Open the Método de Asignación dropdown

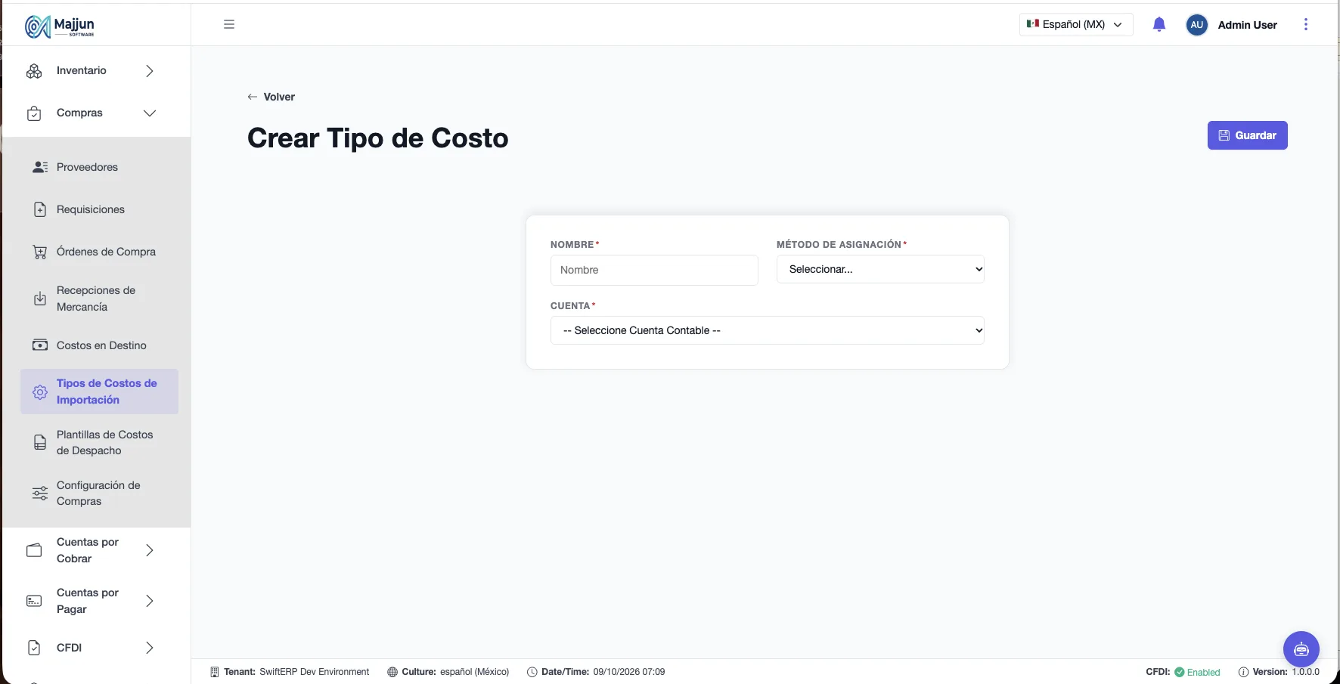point(880,269)
